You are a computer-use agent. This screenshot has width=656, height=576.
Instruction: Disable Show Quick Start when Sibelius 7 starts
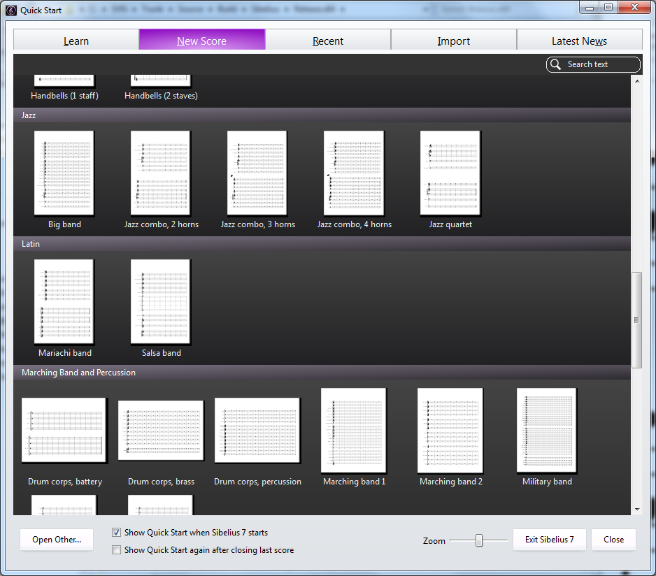pyautogui.click(x=117, y=533)
